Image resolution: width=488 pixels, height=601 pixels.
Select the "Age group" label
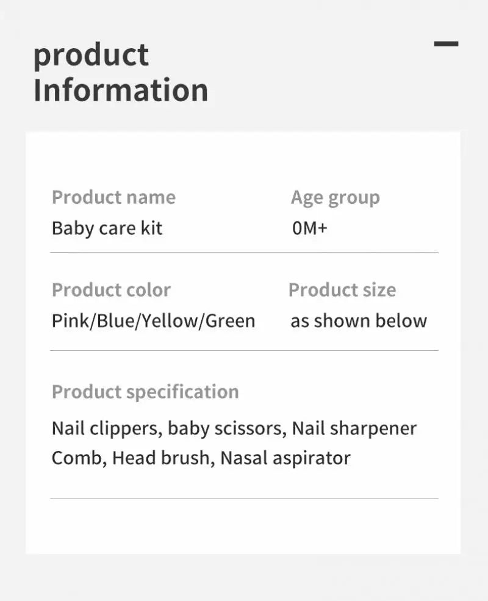[x=335, y=198]
